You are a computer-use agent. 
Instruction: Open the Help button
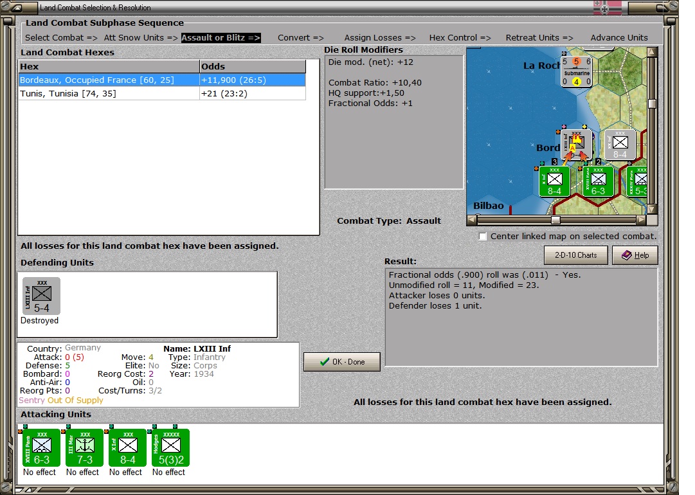635,255
